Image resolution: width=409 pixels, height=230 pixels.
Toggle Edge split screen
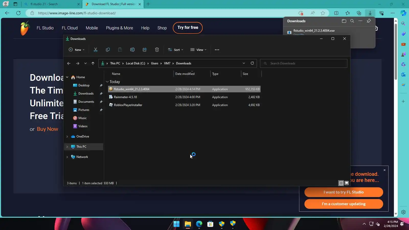pyautogui.click(x=336, y=13)
